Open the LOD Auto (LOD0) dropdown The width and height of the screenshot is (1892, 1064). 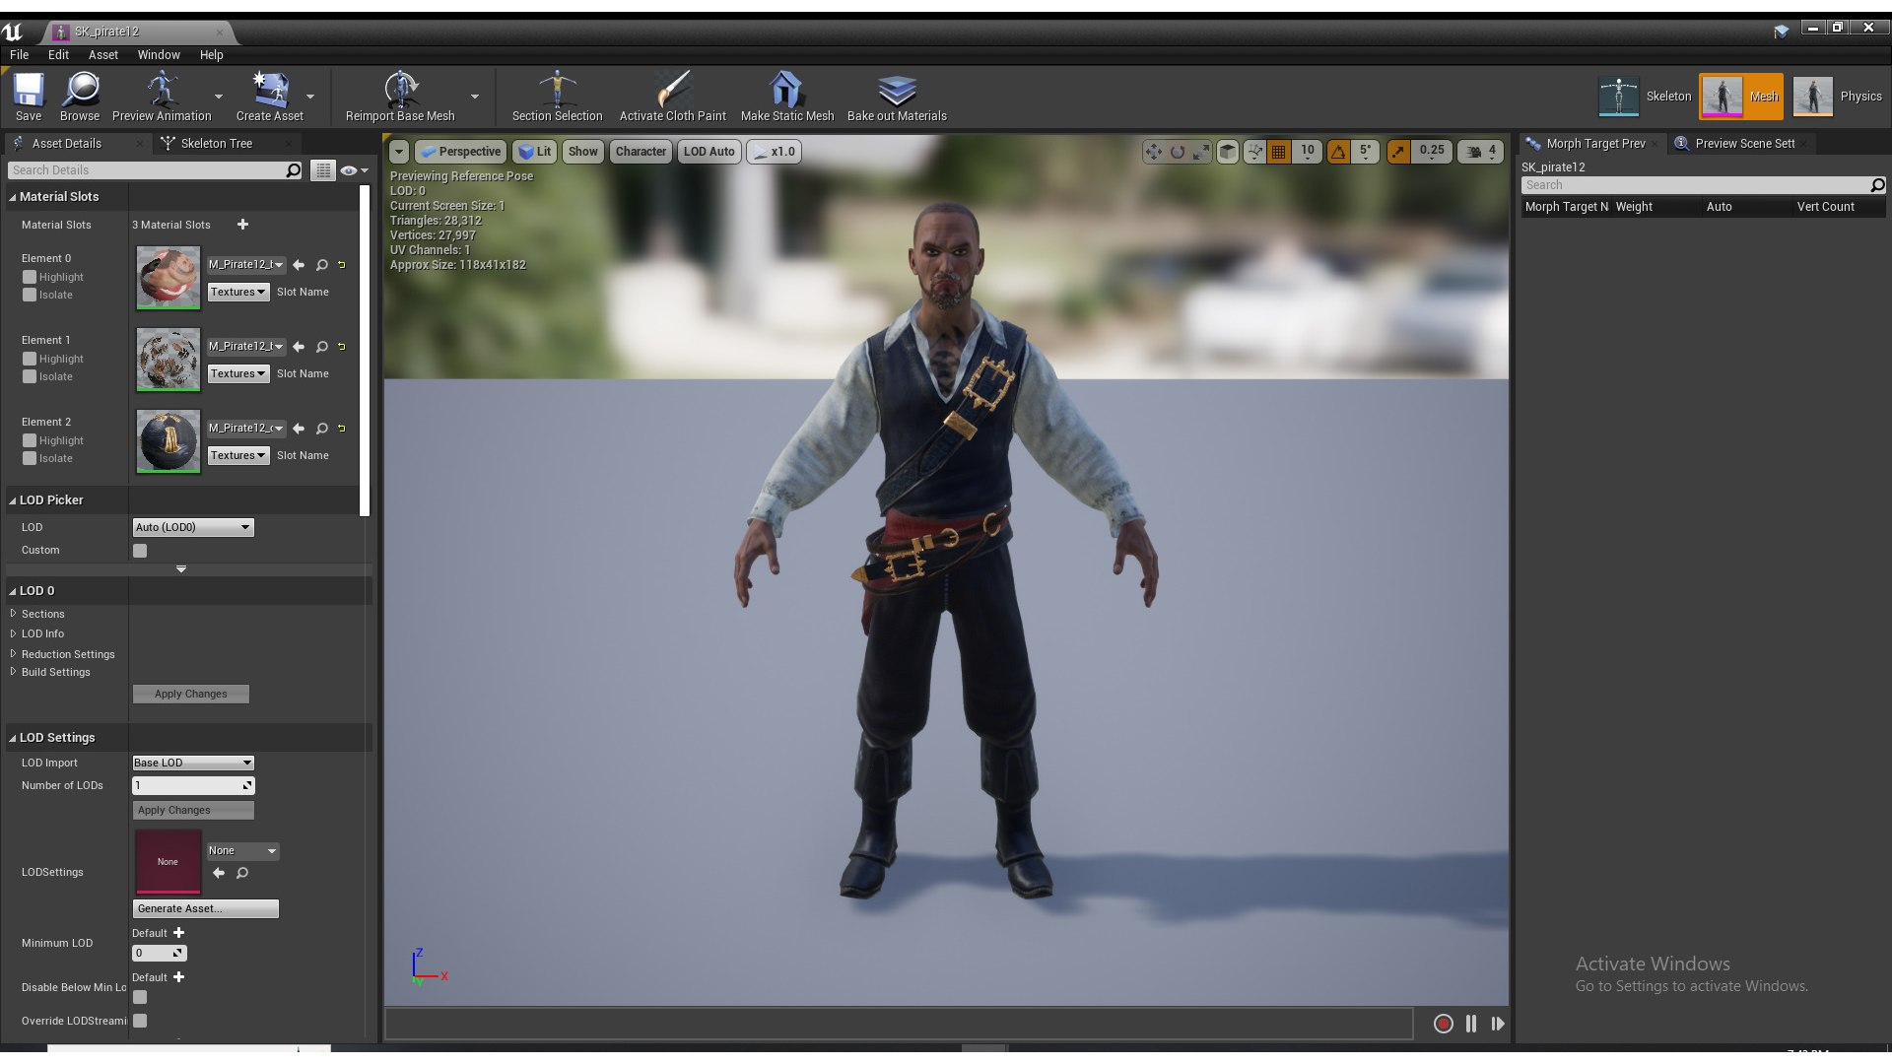click(193, 528)
